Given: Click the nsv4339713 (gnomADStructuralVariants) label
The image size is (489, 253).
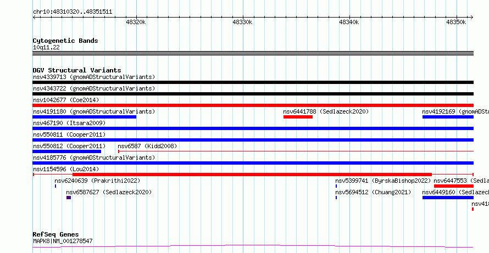Looking at the screenshot, I should pos(94,77).
